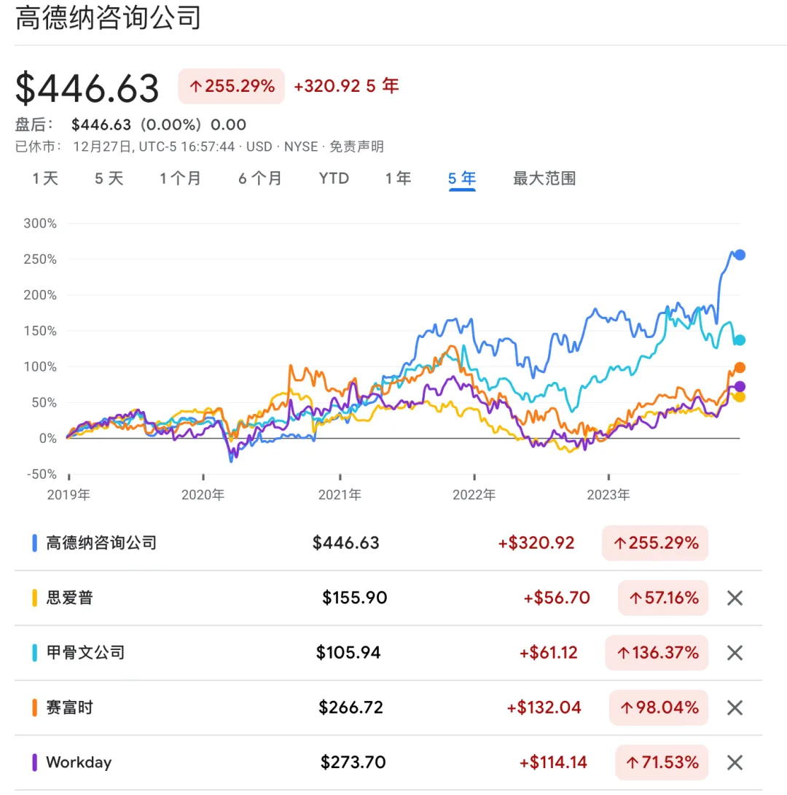Open the 免责声明 disclaimer link
The width and height of the screenshot is (787, 795).
pos(356,146)
